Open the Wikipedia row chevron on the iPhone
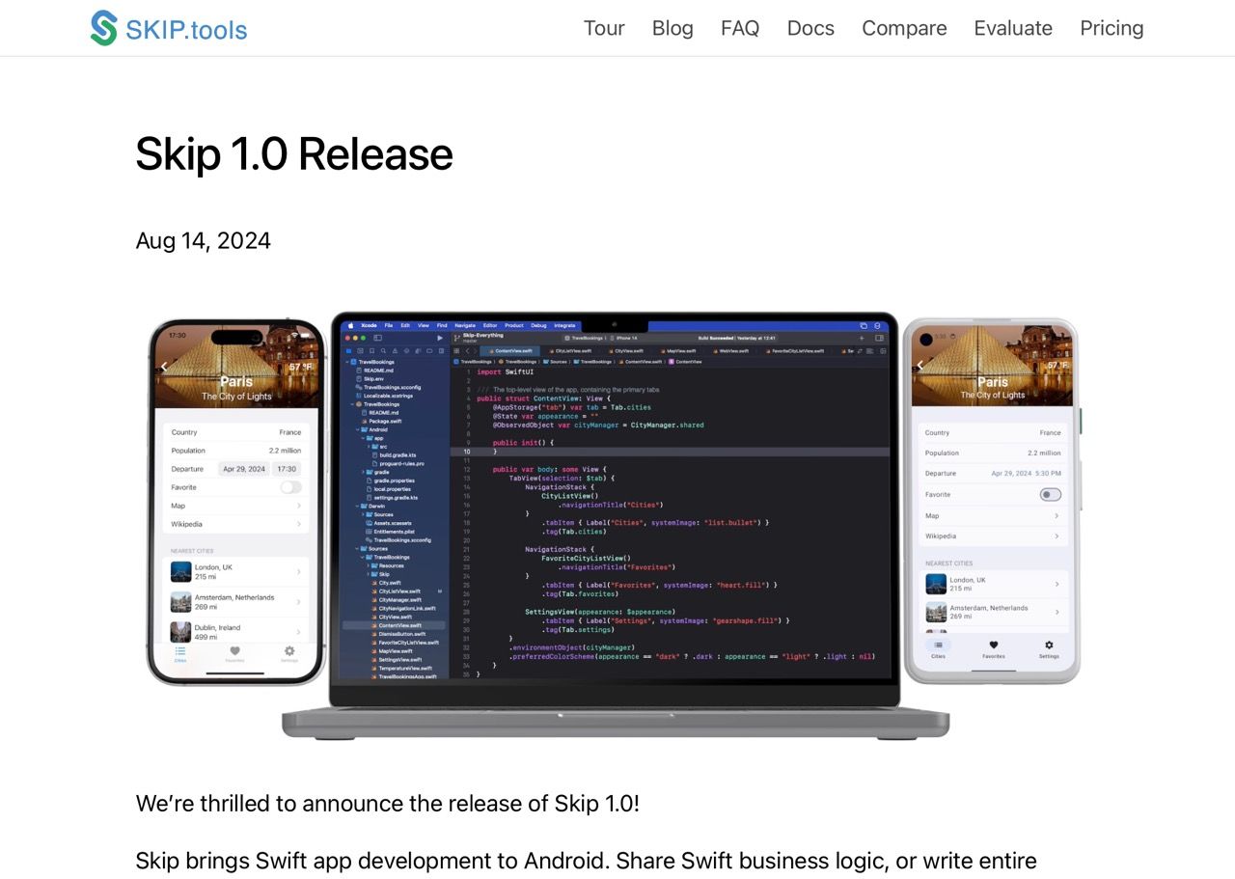The height and width of the screenshot is (879, 1235). 298,524
